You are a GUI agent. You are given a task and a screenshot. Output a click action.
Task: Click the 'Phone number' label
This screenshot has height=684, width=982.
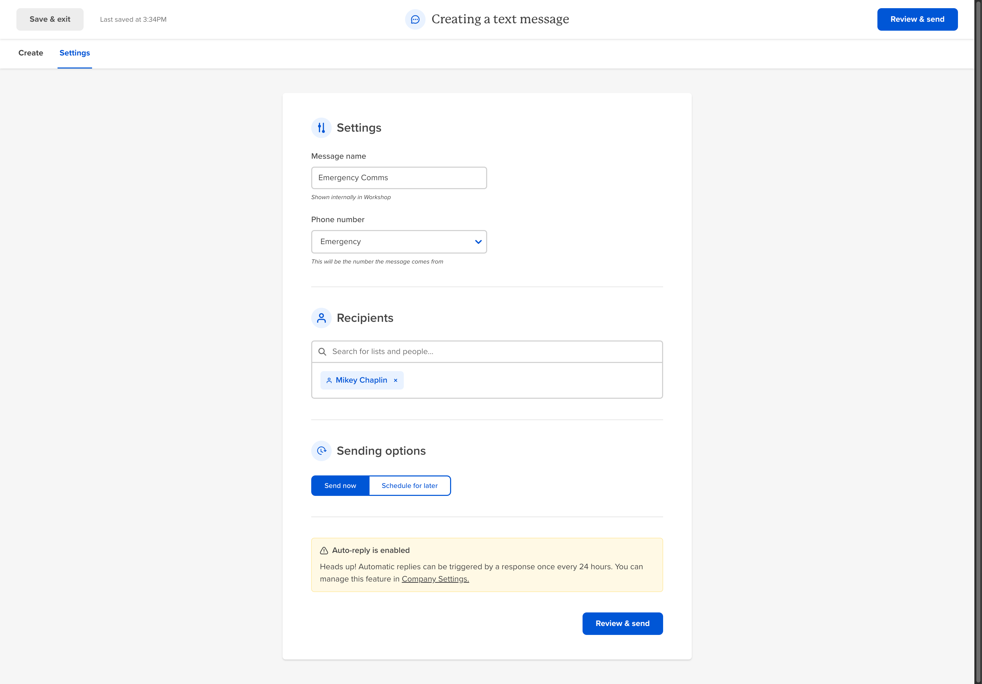click(x=338, y=219)
